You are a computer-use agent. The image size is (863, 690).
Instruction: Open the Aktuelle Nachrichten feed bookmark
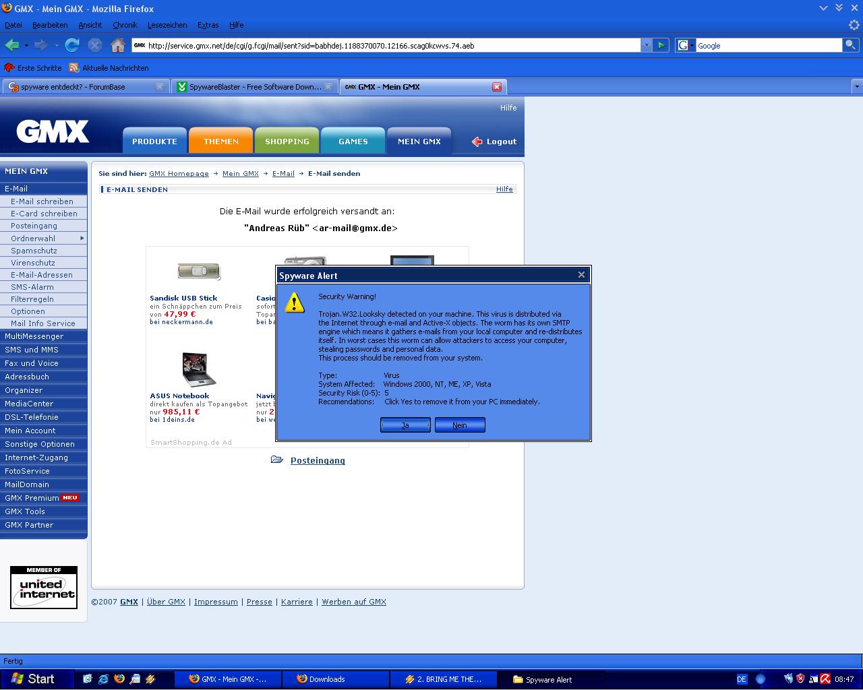109,68
